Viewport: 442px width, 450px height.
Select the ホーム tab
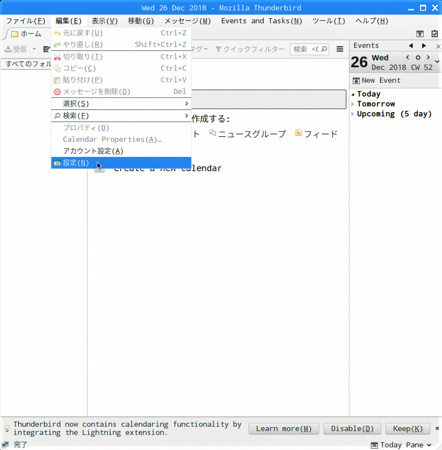click(x=27, y=34)
